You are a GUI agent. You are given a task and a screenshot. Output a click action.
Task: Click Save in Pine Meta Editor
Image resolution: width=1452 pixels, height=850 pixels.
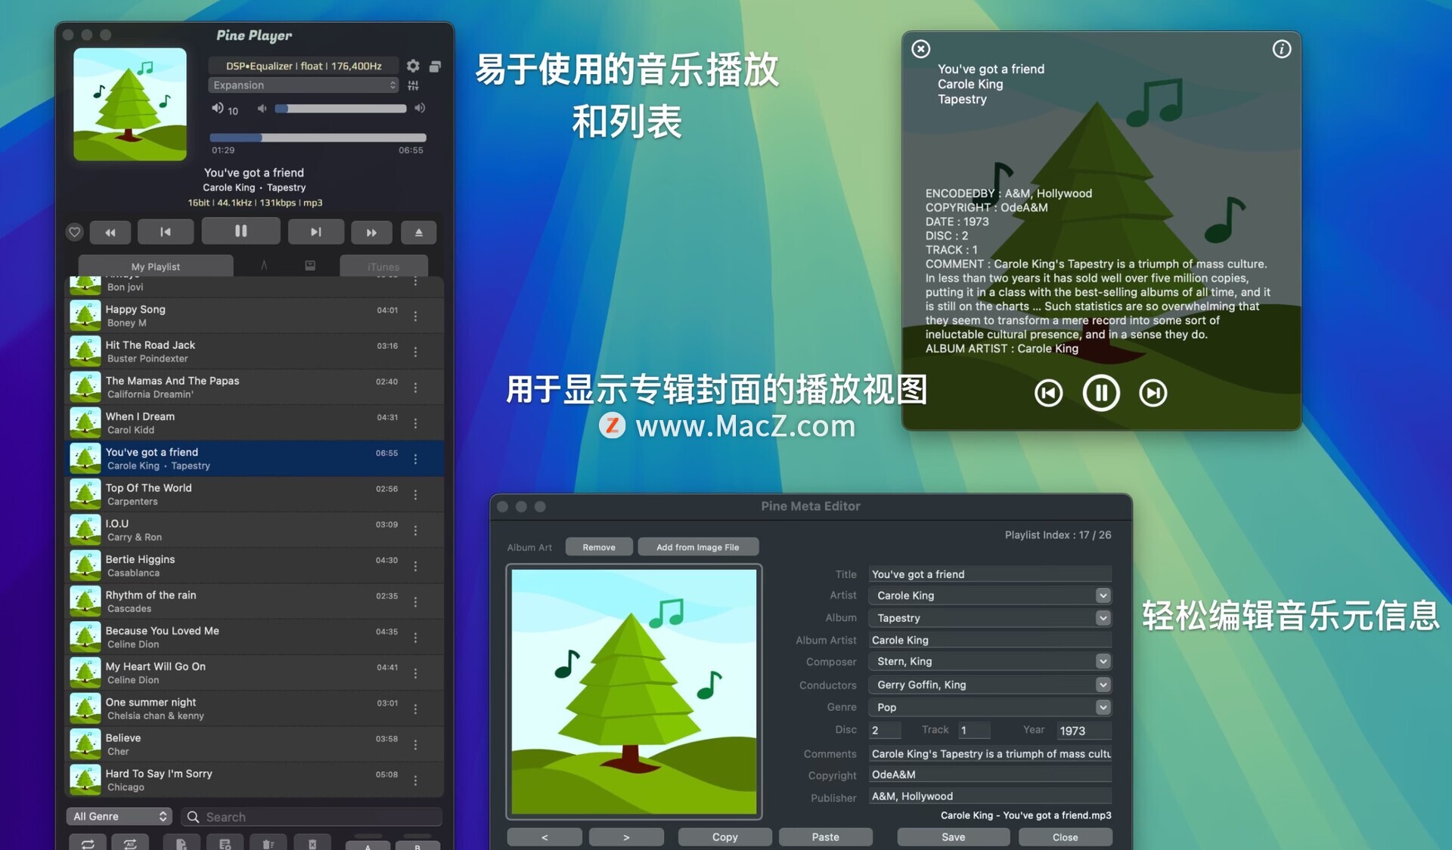(953, 836)
